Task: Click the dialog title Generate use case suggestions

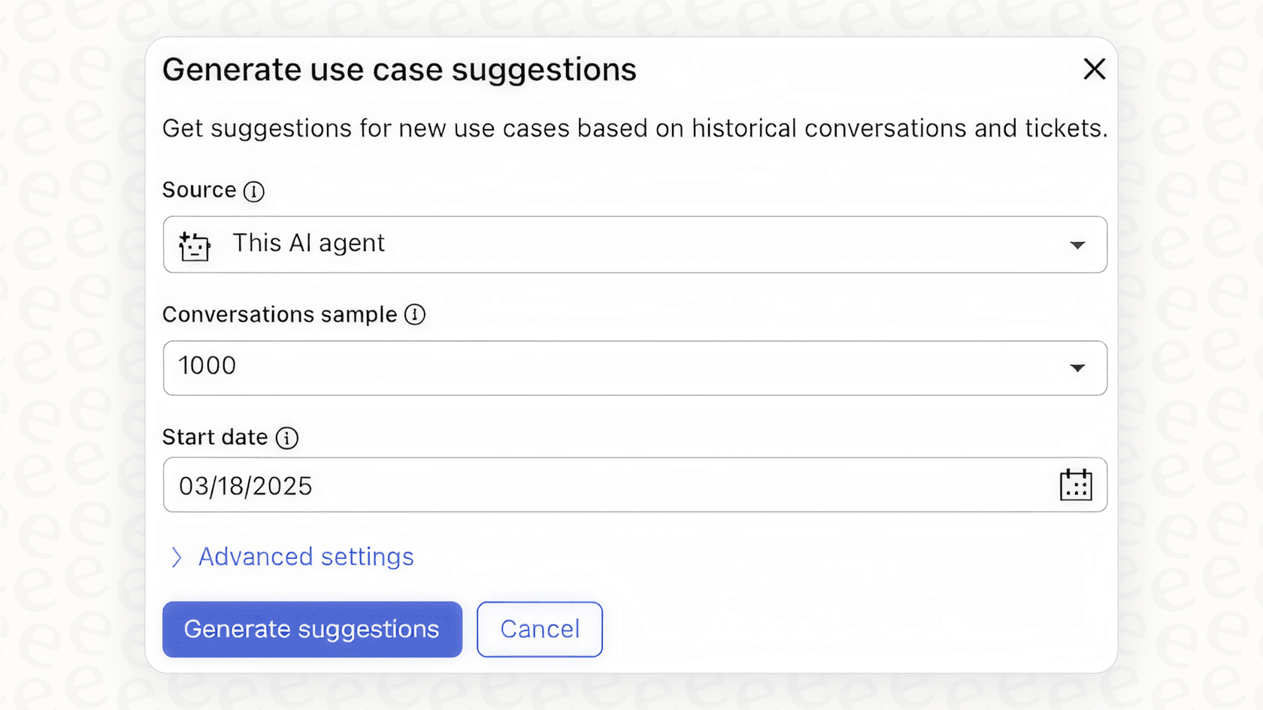Action: (399, 69)
